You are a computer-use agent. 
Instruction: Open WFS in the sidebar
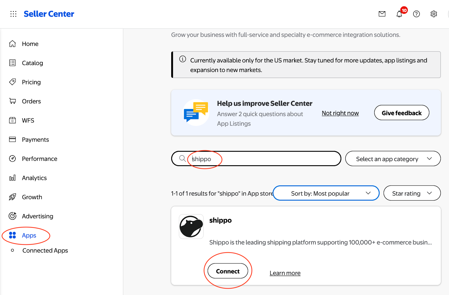[28, 120]
